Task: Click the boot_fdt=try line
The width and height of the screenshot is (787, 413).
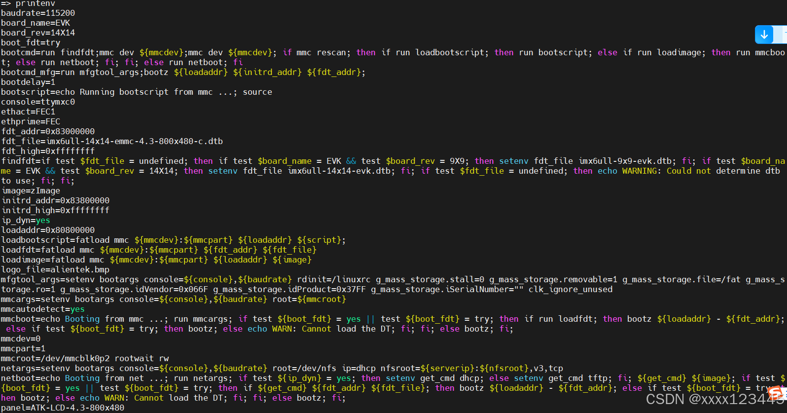Action: [31, 42]
